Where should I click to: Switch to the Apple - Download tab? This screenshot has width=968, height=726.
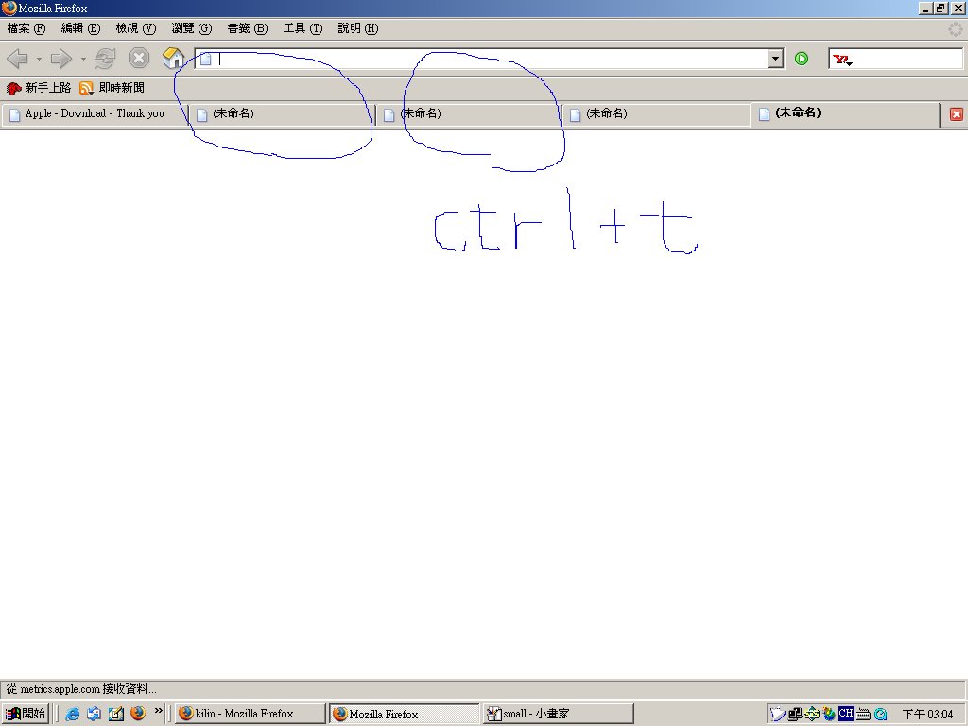click(95, 114)
